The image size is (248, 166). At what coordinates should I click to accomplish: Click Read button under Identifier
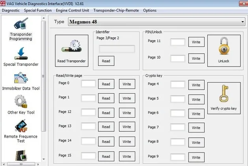point(106,61)
